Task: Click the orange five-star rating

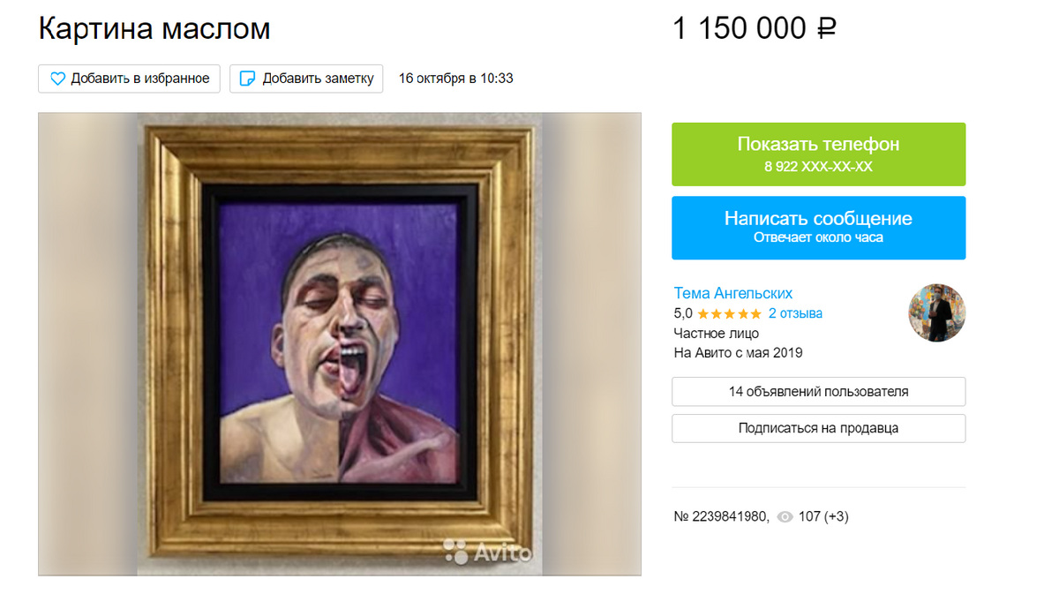Action: click(x=729, y=313)
